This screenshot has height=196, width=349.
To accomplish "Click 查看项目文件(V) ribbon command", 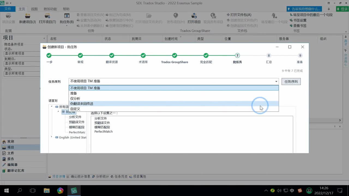I will coord(91,15).
